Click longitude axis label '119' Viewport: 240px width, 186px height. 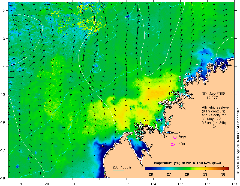19,184
